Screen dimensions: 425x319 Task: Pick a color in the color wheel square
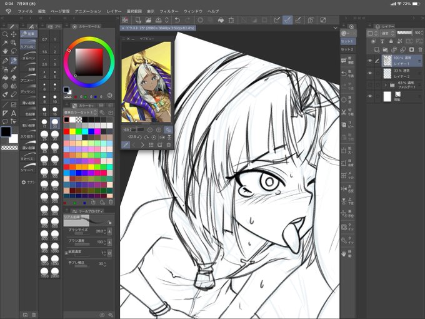tap(89, 62)
